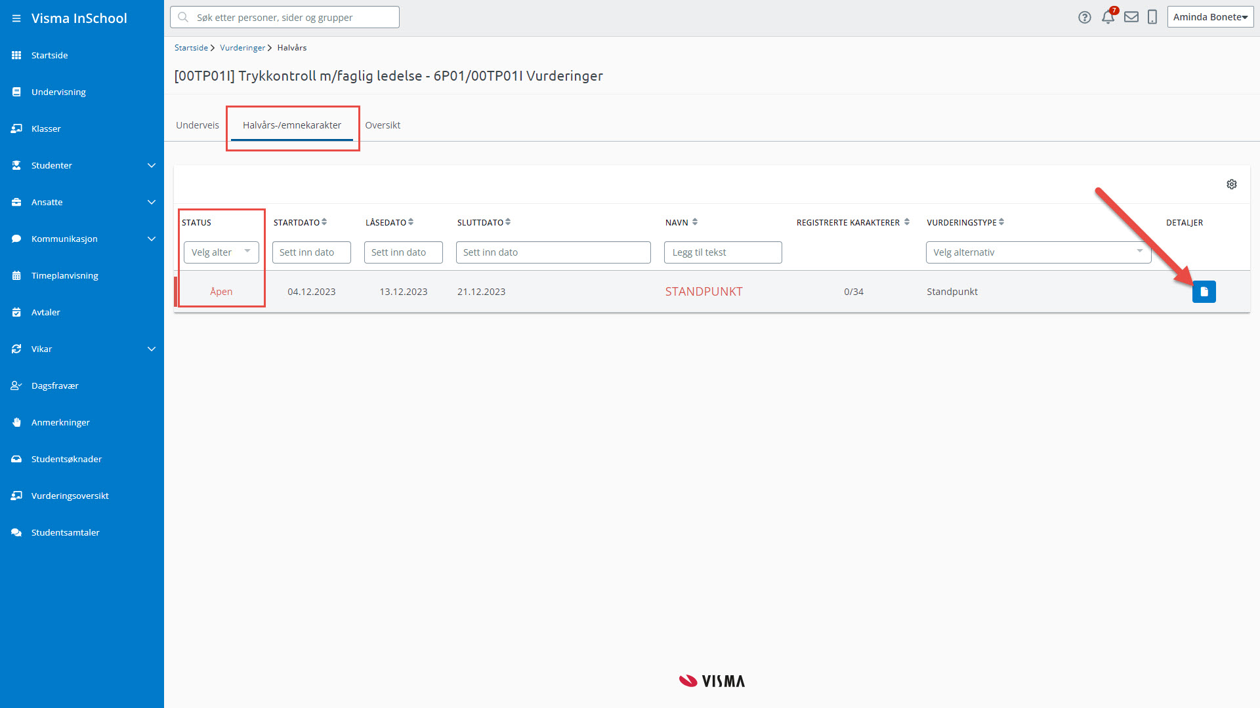Switch to the Underveis tab
The width and height of the screenshot is (1260, 708).
pyautogui.click(x=198, y=125)
